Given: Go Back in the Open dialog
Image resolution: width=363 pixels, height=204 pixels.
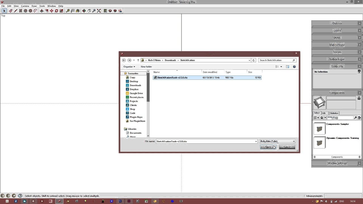Looking at the screenshot, I should [x=124, y=60].
